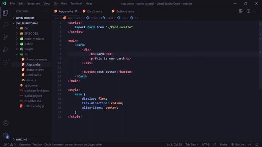262x147 pixels.
Task: Click the 'Test button' text on line 12
Action: pos(106,72)
